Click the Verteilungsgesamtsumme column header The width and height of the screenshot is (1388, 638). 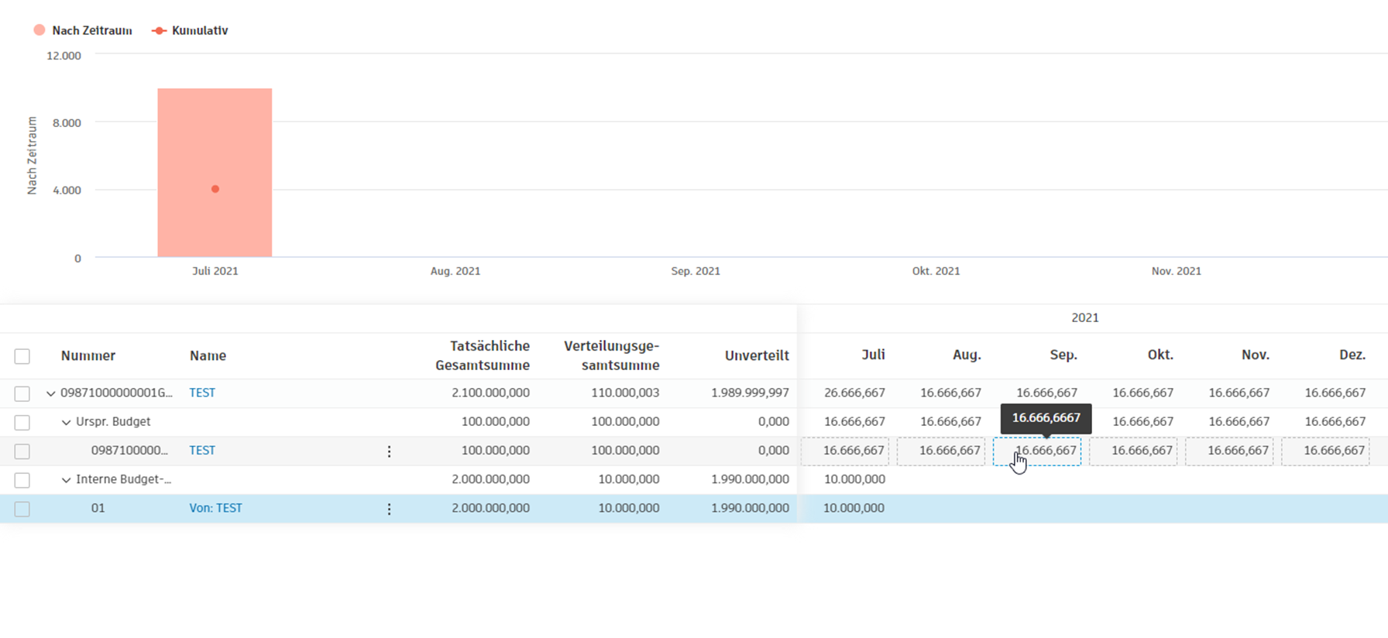(612, 355)
